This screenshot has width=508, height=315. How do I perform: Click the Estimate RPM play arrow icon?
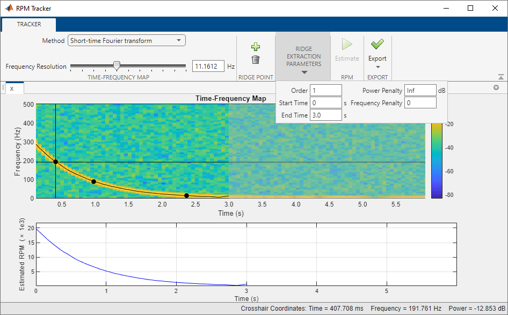[347, 45]
